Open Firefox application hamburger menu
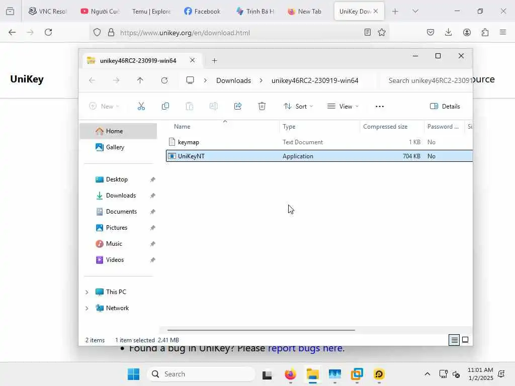 point(503,32)
